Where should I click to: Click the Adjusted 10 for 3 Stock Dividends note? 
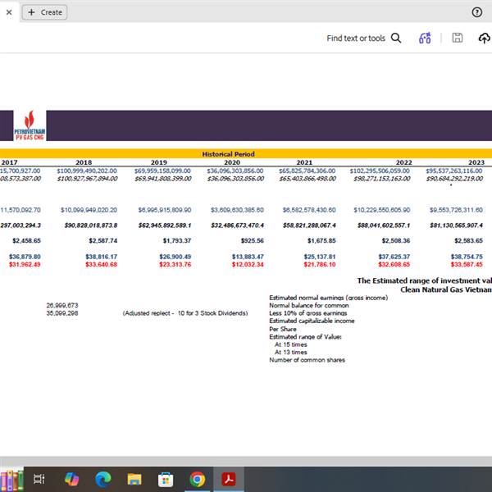tap(185, 313)
